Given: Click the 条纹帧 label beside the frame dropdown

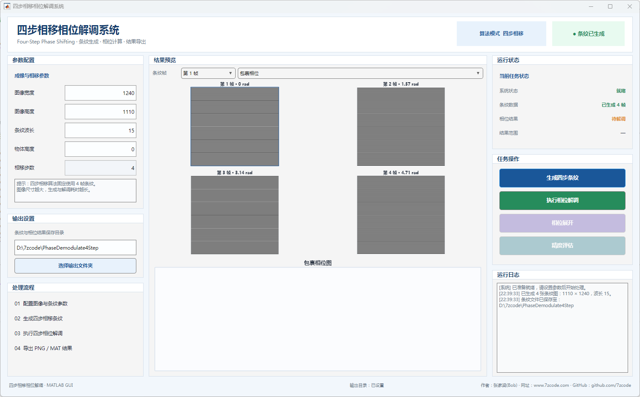Looking at the screenshot, I should (160, 73).
